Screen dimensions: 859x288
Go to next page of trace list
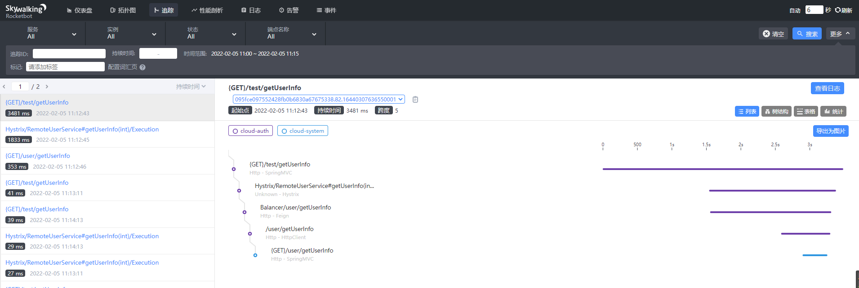(47, 87)
